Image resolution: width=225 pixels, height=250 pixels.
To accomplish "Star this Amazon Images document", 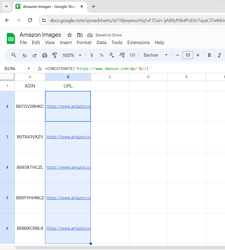I will pyautogui.click(x=70, y=35).
